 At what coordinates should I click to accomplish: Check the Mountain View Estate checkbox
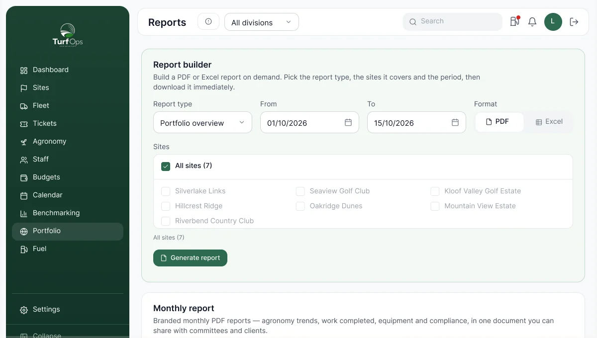tap(435, 206)
